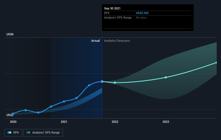Toggle the EPS legend button
Screen dimensions: 221x140
(x=13, y=132)
